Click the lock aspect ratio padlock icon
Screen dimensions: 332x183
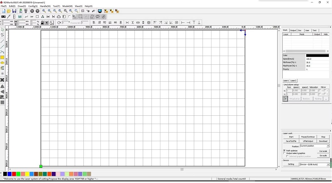pyautogui.click(x=42, y=22)
